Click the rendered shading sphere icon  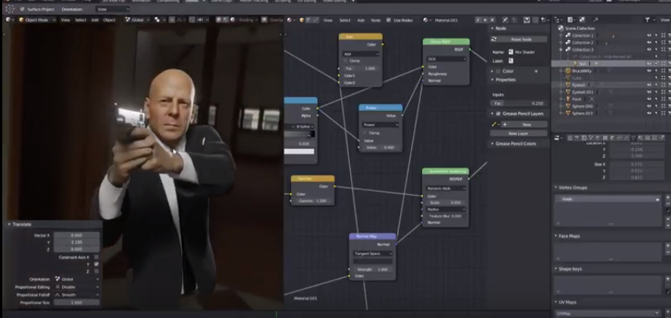[x=234, y=20]
